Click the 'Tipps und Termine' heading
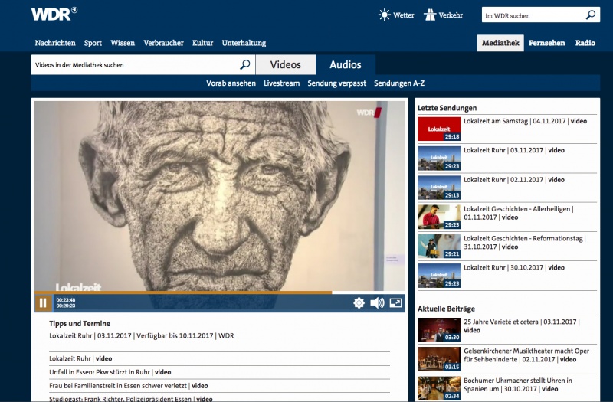613x402 pixels. click(80, 323)
